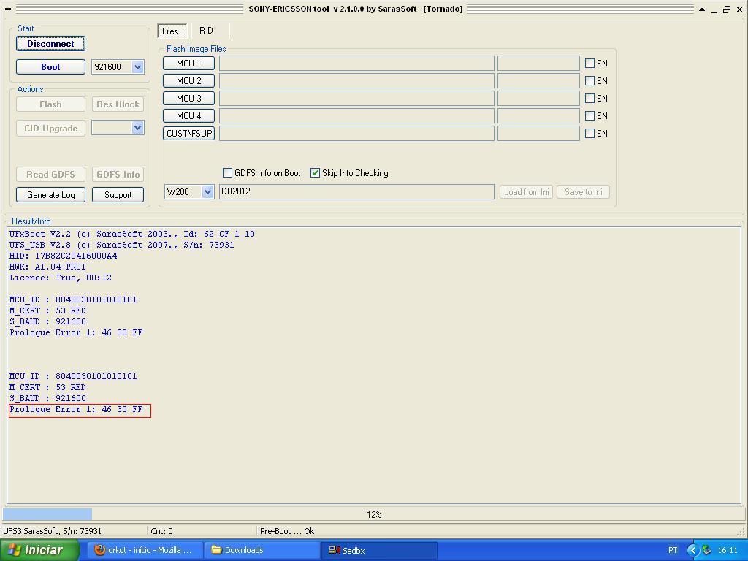The height and width of the screenshot is (561, 748).
Task: Enable the EN checkbox for CUST\FSUP
Action: pos(589,133)
